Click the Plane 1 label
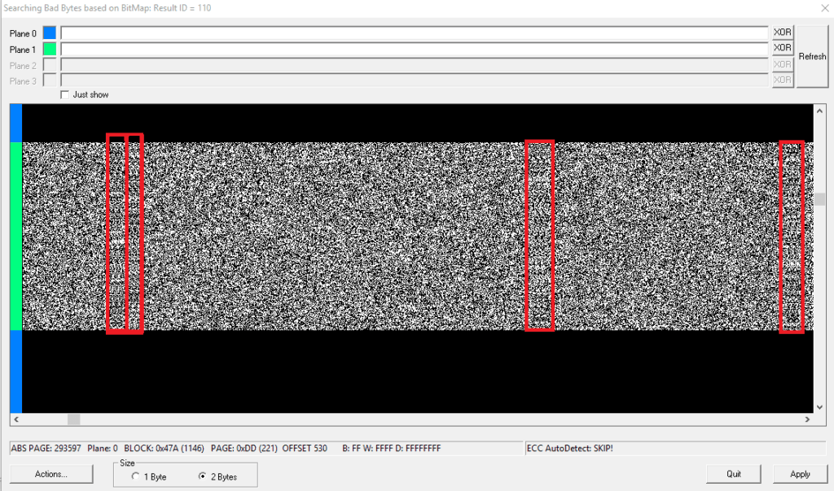834x491 pixels. pyautogui.click(x=23, y=50)
